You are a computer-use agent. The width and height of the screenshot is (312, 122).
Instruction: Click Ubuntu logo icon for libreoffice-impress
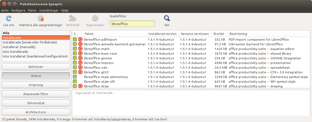(80, 63)
